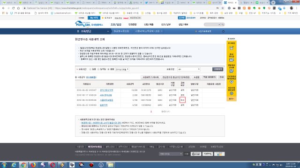This screenshot has height=168, width=300.
Task: Click the Hometax logo
Action: [x=89, y=24]
